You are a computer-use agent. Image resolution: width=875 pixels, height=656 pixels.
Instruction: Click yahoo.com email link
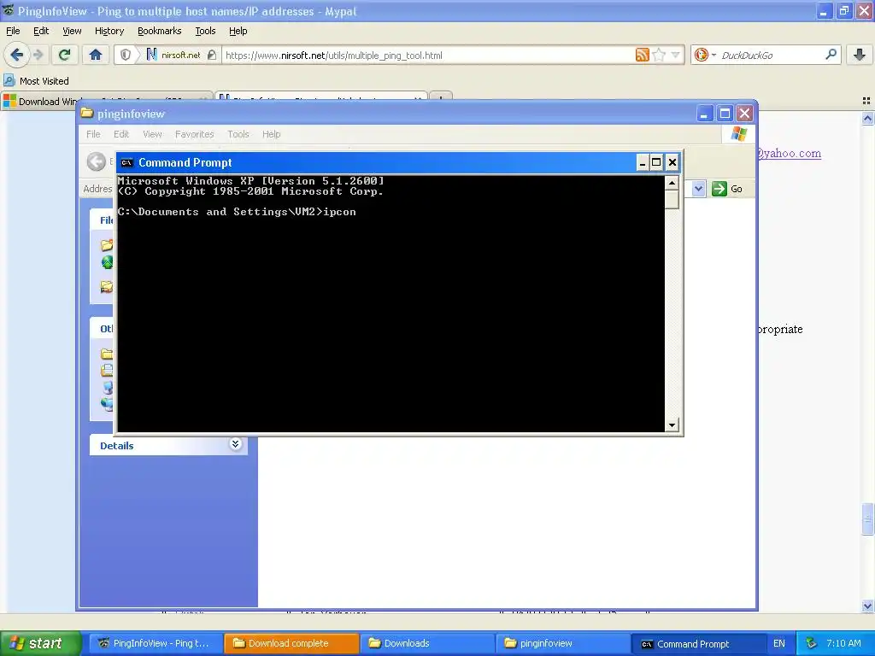click(789, 153)
